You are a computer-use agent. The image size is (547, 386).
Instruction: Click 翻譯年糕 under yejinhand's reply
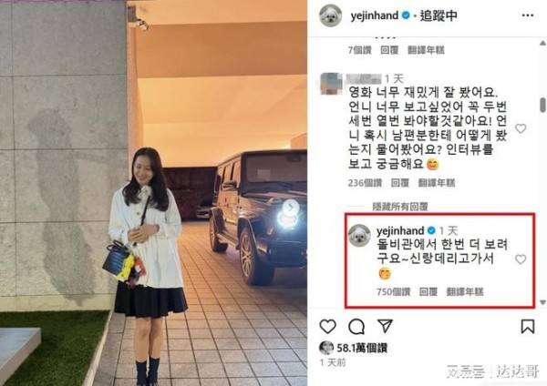[465, 291]
